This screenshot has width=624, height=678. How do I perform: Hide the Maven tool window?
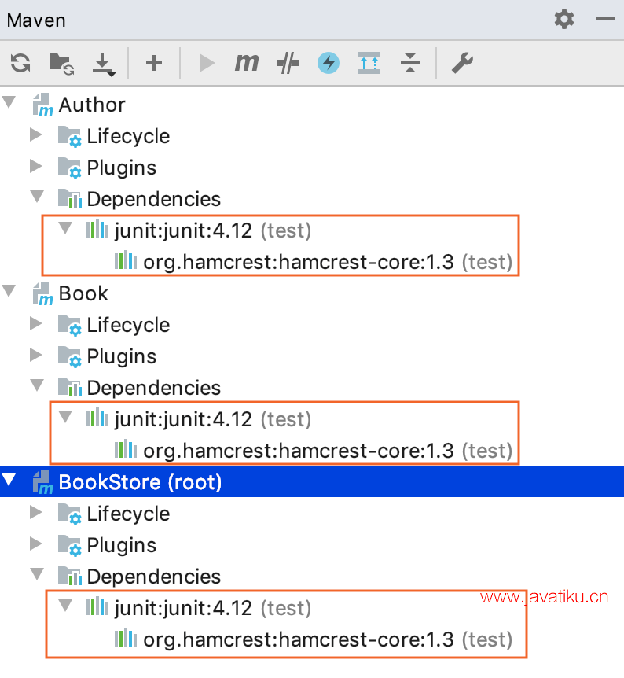click(x=605, y=20)
